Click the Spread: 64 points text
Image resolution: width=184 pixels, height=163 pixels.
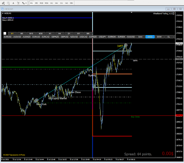tap(138, 154)
